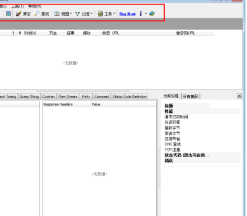Viewport: 247px width, 216px height.
Task: Click the Buy Now link
Action: coord(127,14)
